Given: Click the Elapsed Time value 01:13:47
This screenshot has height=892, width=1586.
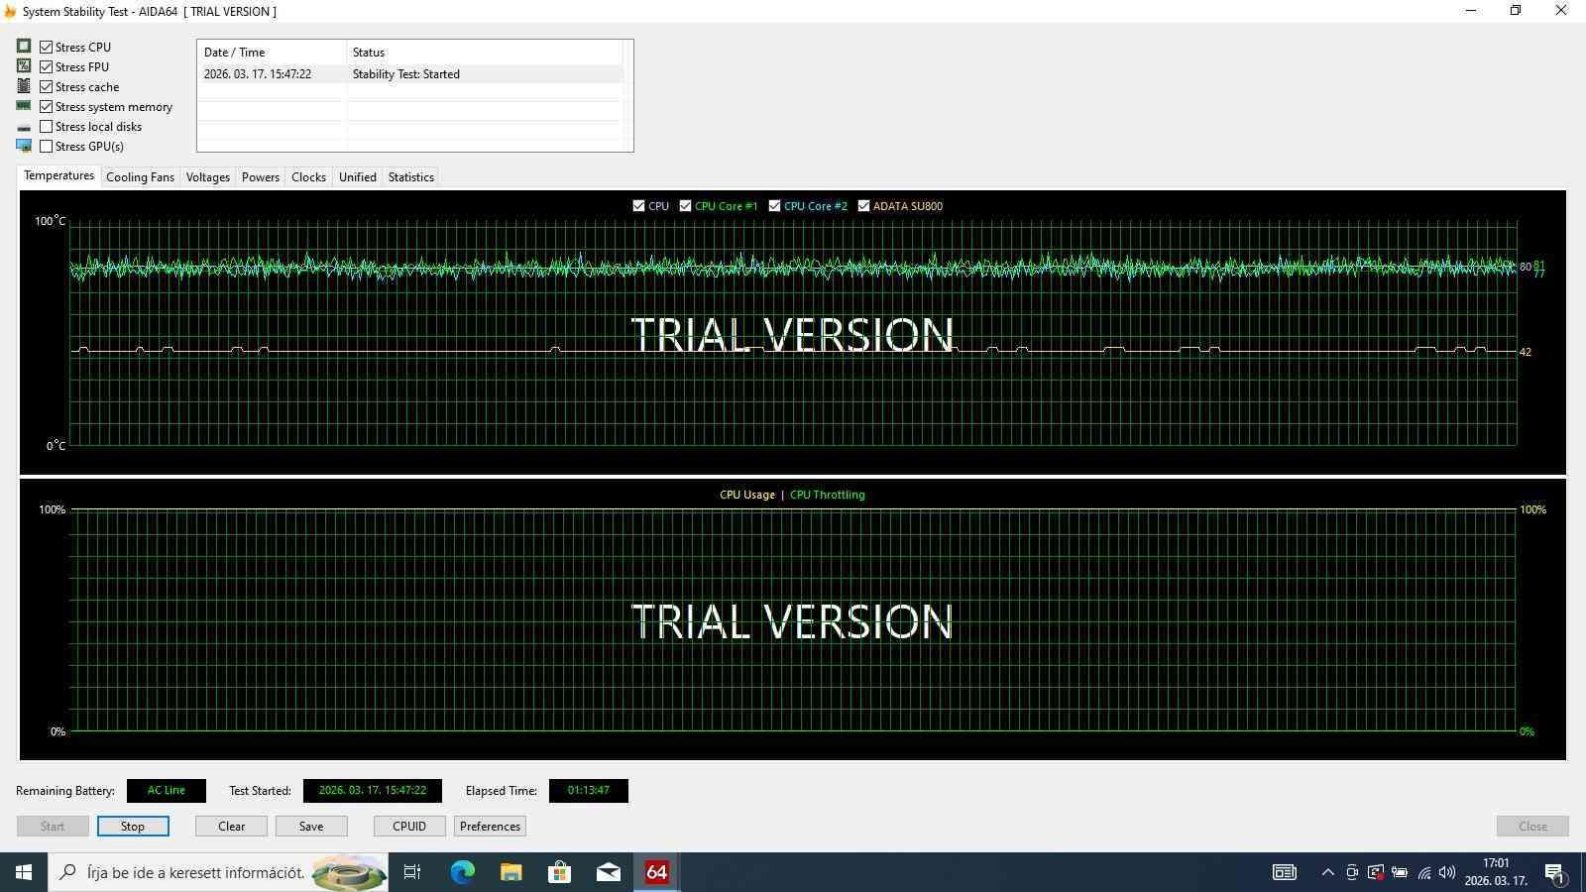Looking at the screenshot, I should point(589,790).
